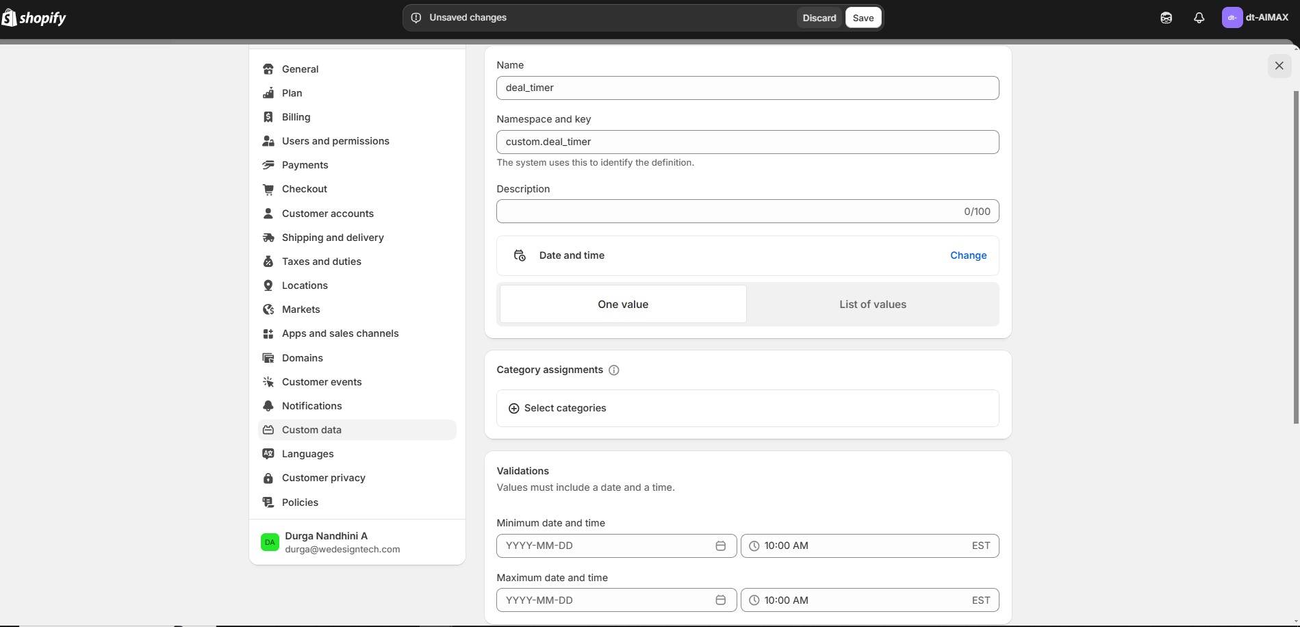Save the unsaved changes
The image size is (1300, 627).
(863, 18)
